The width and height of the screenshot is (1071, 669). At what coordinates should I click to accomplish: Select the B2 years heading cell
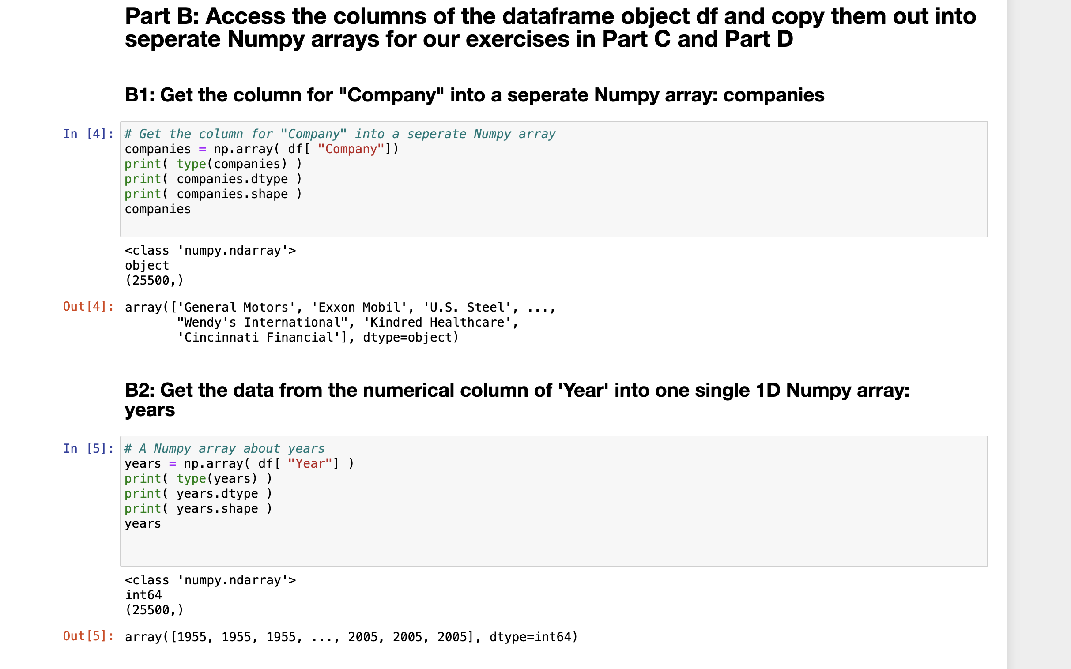[x=517, y=400]
